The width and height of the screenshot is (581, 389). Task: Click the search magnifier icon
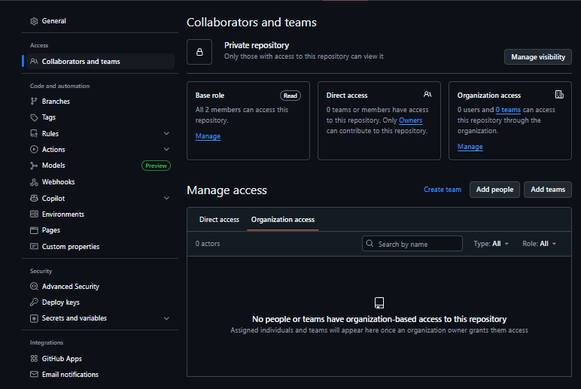[x=370, y=243]
